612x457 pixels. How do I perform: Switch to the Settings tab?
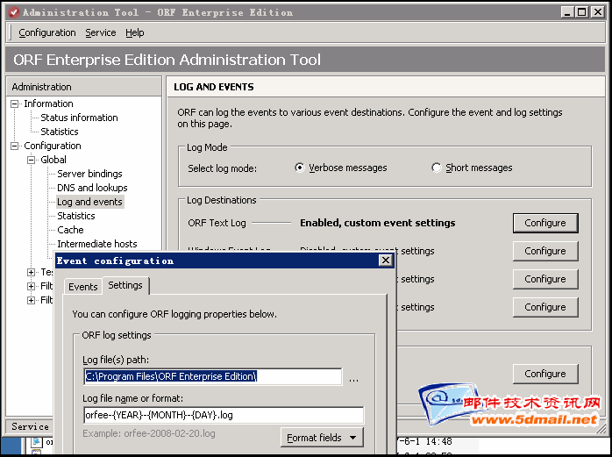click(x=125, y=285)
